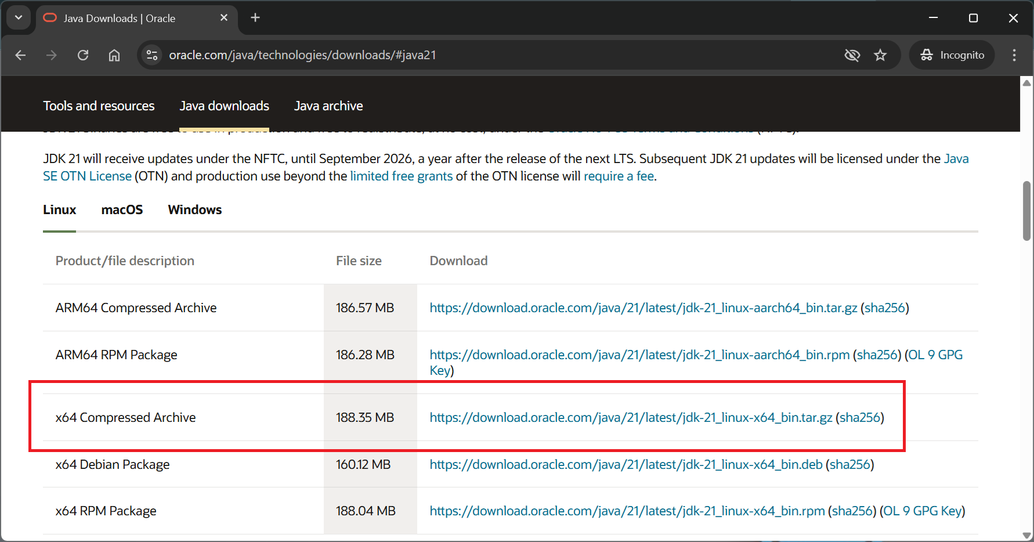Bookmark this page with the star icon
The image size is (1034, 542).
point(880,55)
